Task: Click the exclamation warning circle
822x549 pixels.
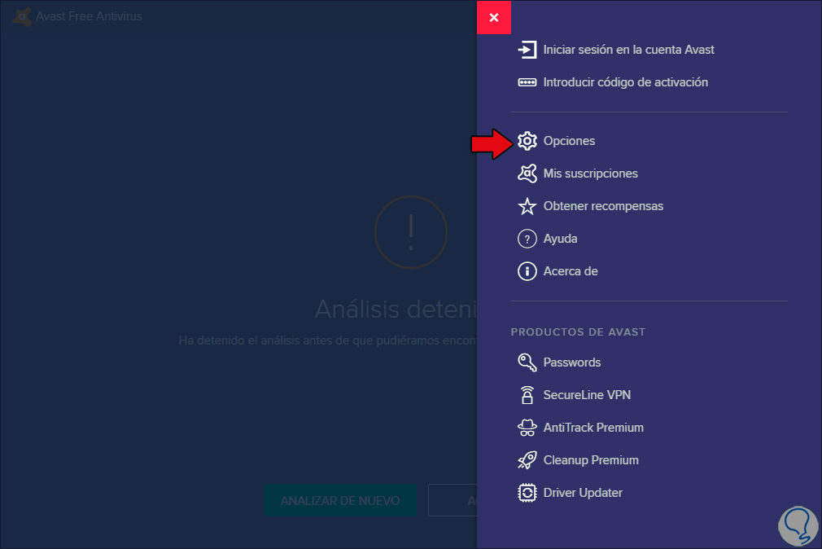Action: (x=411, y=232)
